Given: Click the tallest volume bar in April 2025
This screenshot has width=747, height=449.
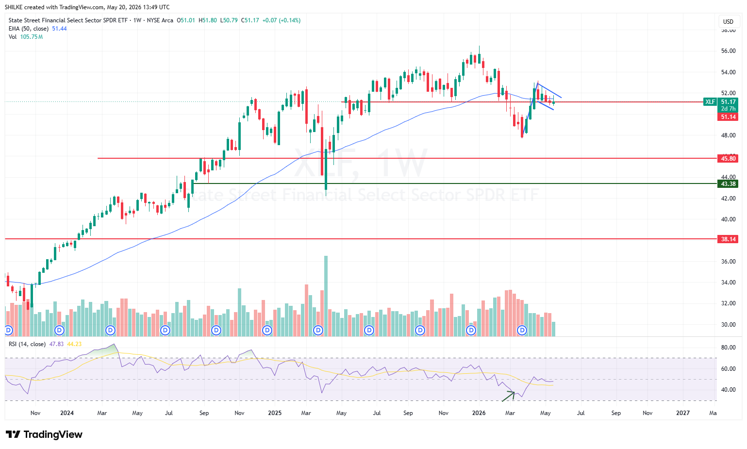Looking at the screenshot, I should 326,296.
